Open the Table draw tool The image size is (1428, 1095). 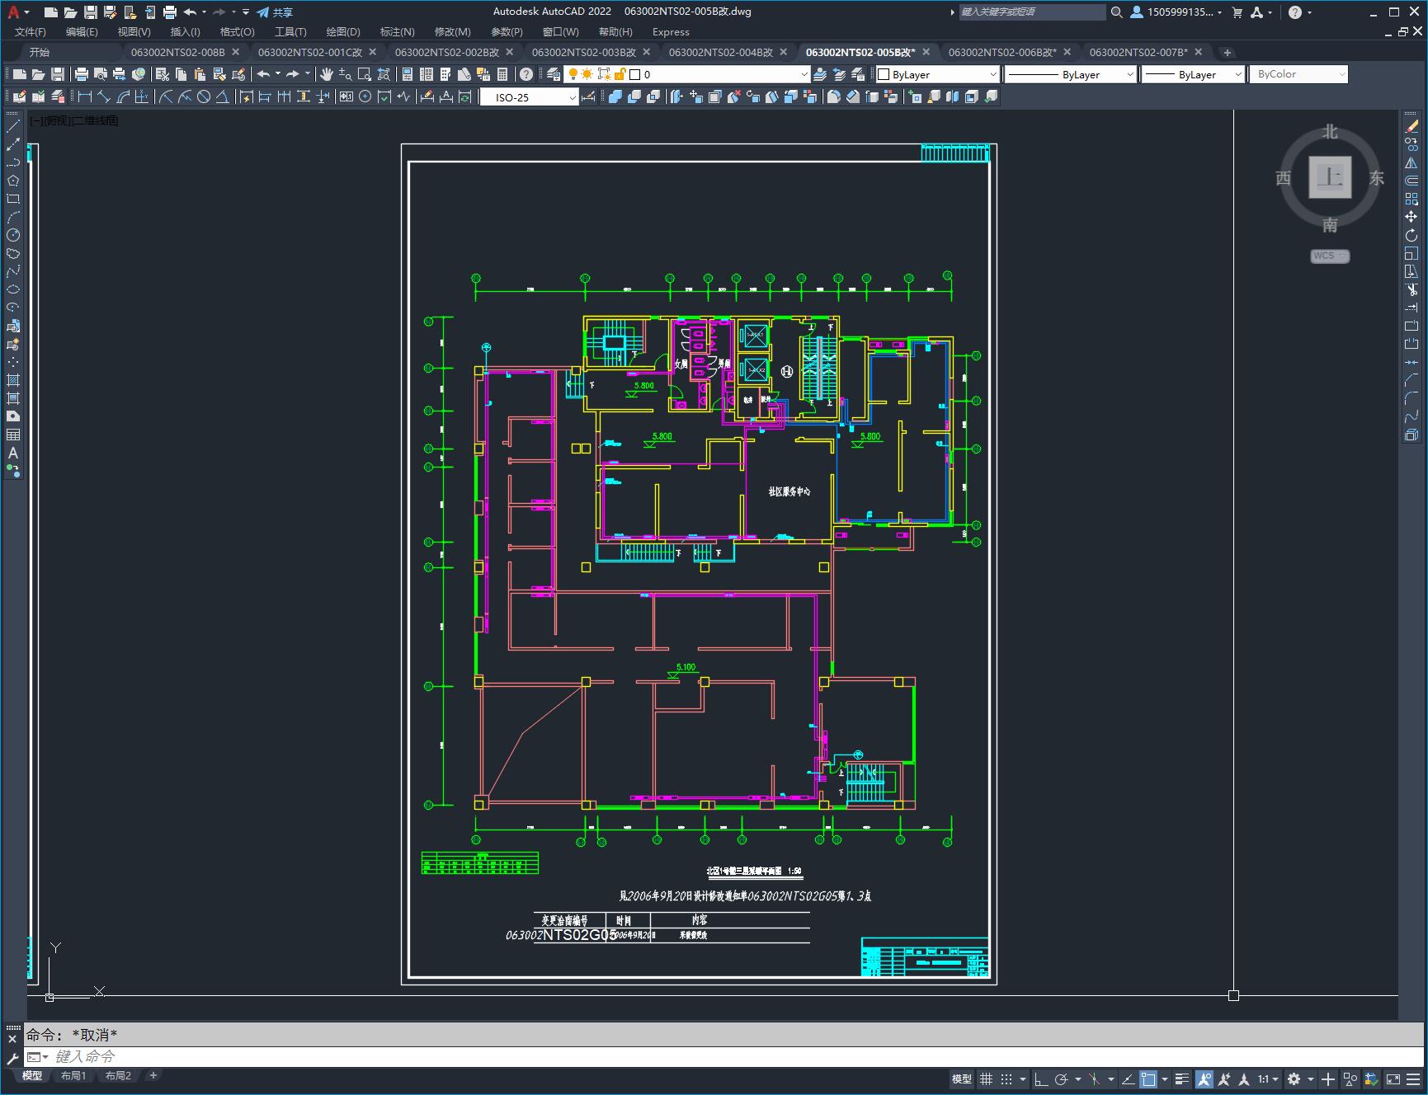point(13,435)
